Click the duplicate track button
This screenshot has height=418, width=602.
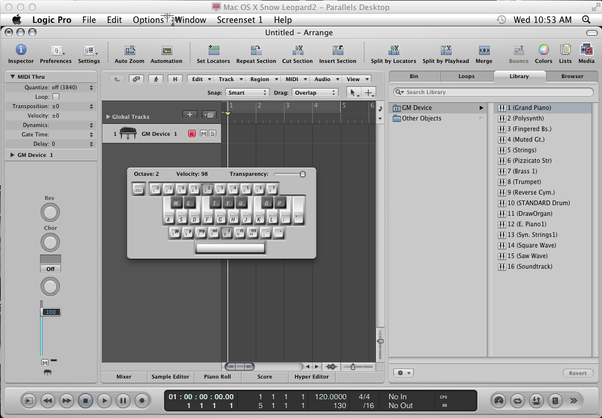tap(209, 115)
